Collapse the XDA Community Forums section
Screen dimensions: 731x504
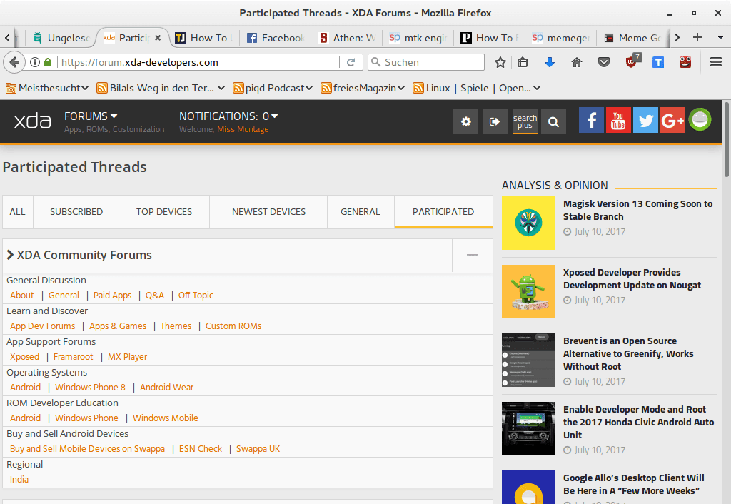[x=472, y=256]
